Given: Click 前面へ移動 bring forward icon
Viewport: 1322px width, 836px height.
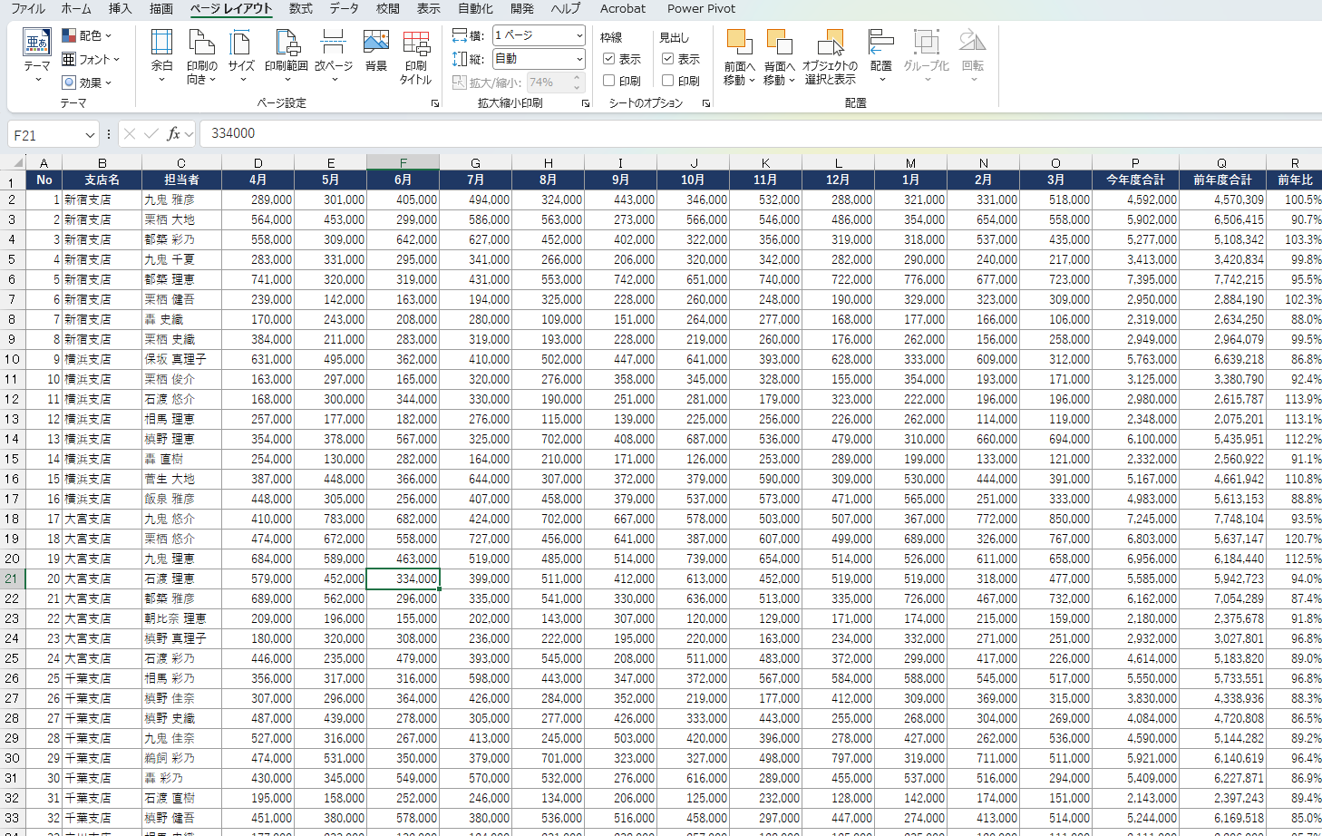Looking at the screenshot, I should (740, 55).
